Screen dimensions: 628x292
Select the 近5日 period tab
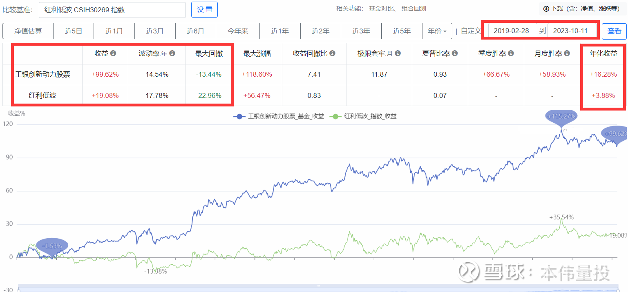[x=74, y=31]
